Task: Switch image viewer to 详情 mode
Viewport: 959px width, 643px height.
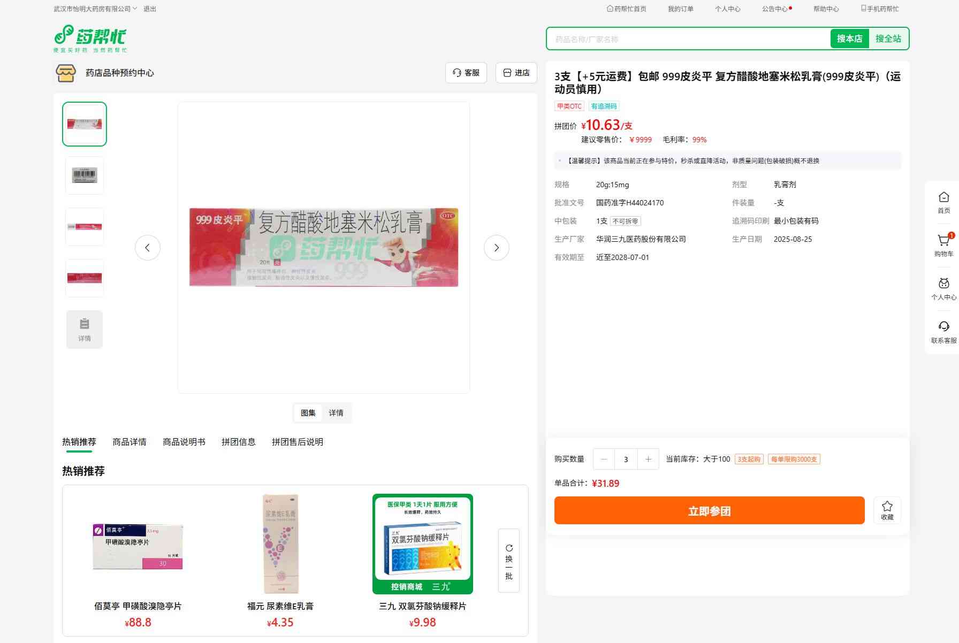Action: click(x=336, y=413)
